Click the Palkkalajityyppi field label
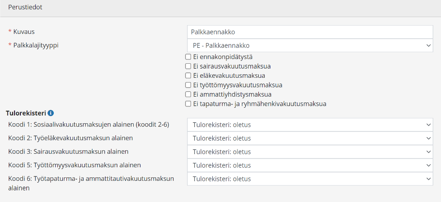441x202 pixels. [x=38, y=45]
